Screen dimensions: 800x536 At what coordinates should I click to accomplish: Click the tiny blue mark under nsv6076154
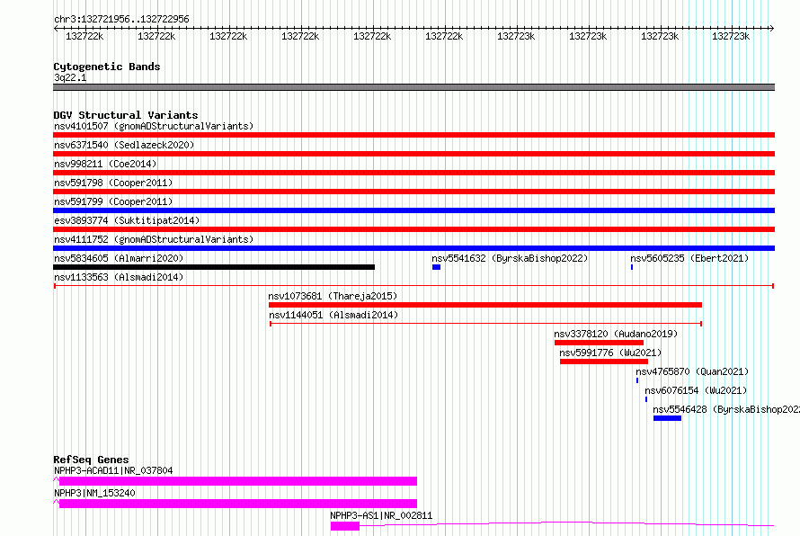pos(646,399)
